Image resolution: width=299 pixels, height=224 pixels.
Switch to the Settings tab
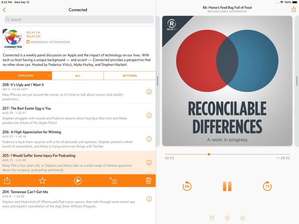[130, 76]
